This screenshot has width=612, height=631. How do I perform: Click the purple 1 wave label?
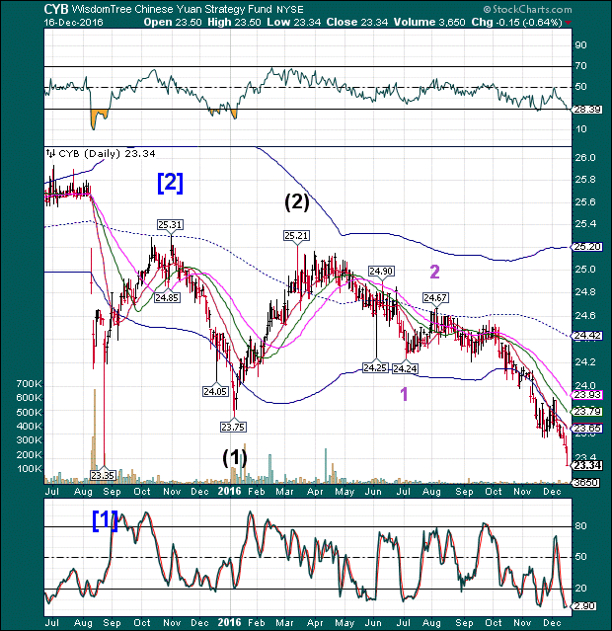[404, 394]
